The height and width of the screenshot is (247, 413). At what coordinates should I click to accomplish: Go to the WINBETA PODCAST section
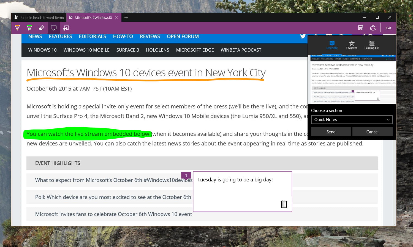coord(241,50)
